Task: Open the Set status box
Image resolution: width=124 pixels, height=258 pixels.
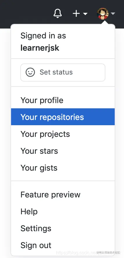Action: click(63, 73)
